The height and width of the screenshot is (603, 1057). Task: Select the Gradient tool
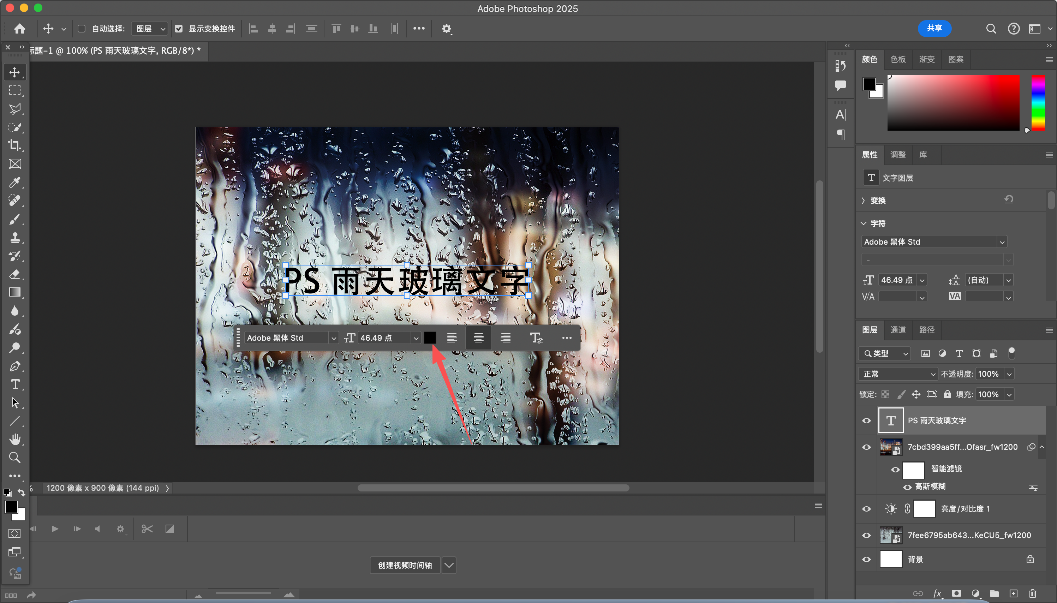15,292
